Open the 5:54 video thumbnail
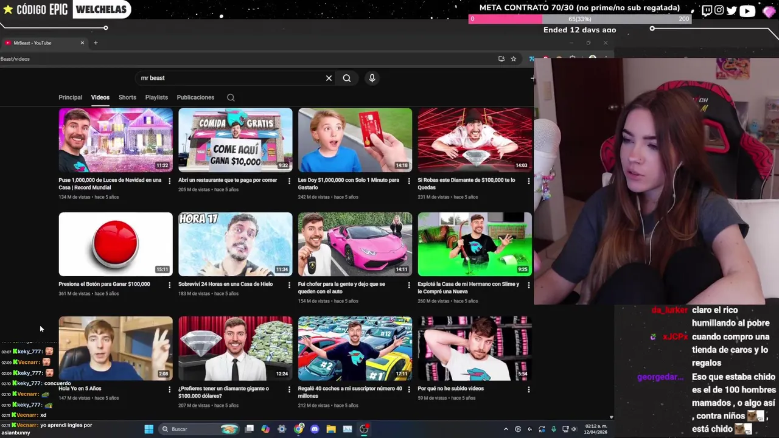The width and height of the screenshot is (779, 438). point(475,349)
